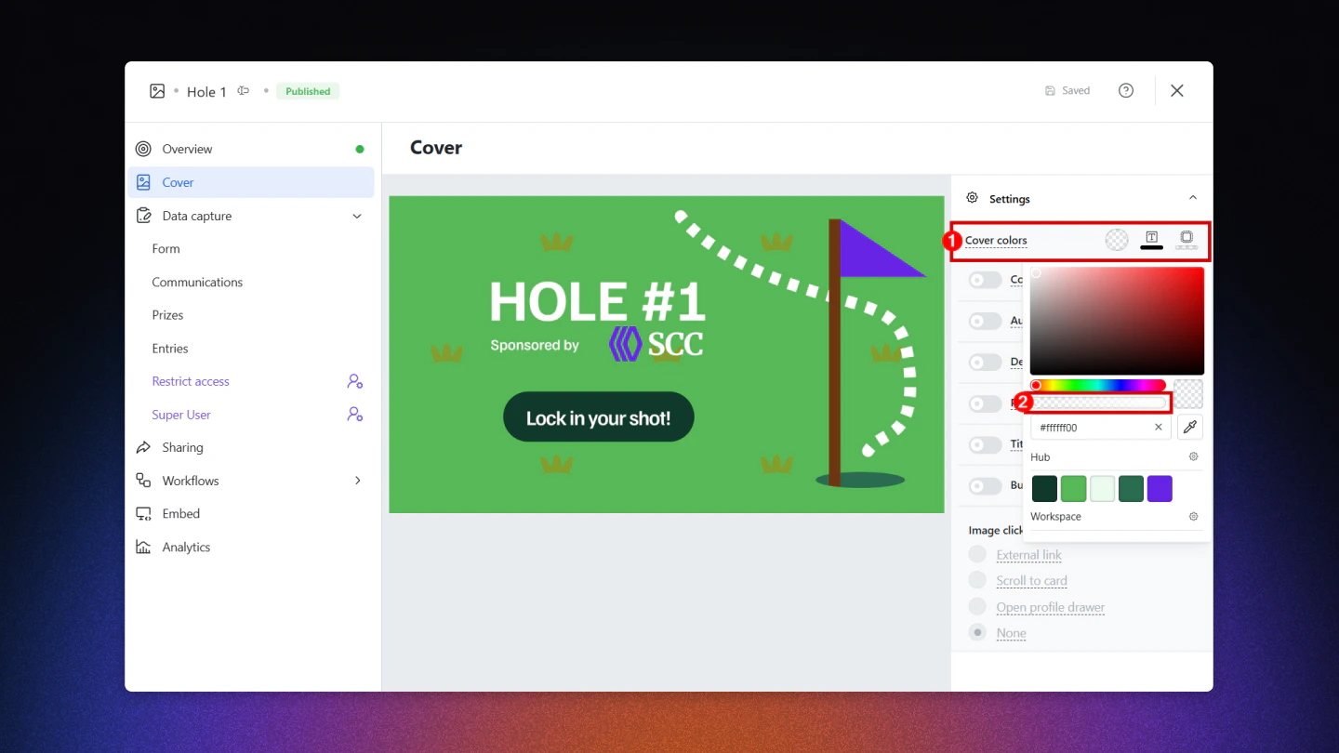1339x753 pixels.
Task: Open Workspace palette settings gear
Action: pyautogui.click(x=1194, y=517)
